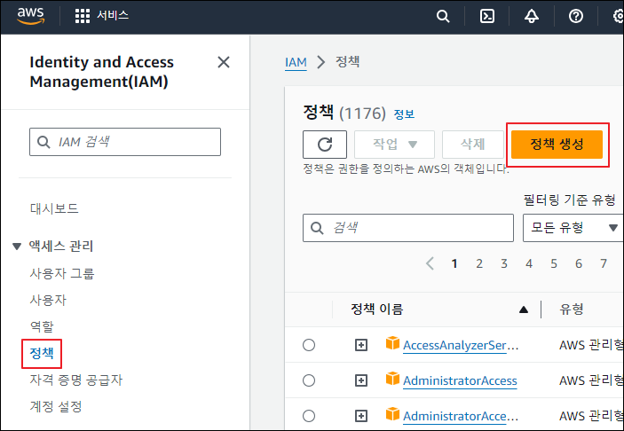The image size is (624, 431).
Task: Click the refresh policies button
Action: click(325, 145)
